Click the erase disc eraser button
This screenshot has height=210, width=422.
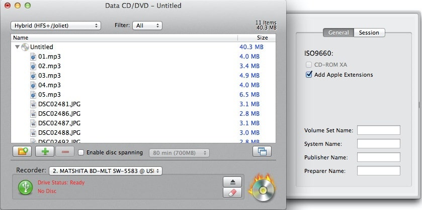tap(232, 192)
